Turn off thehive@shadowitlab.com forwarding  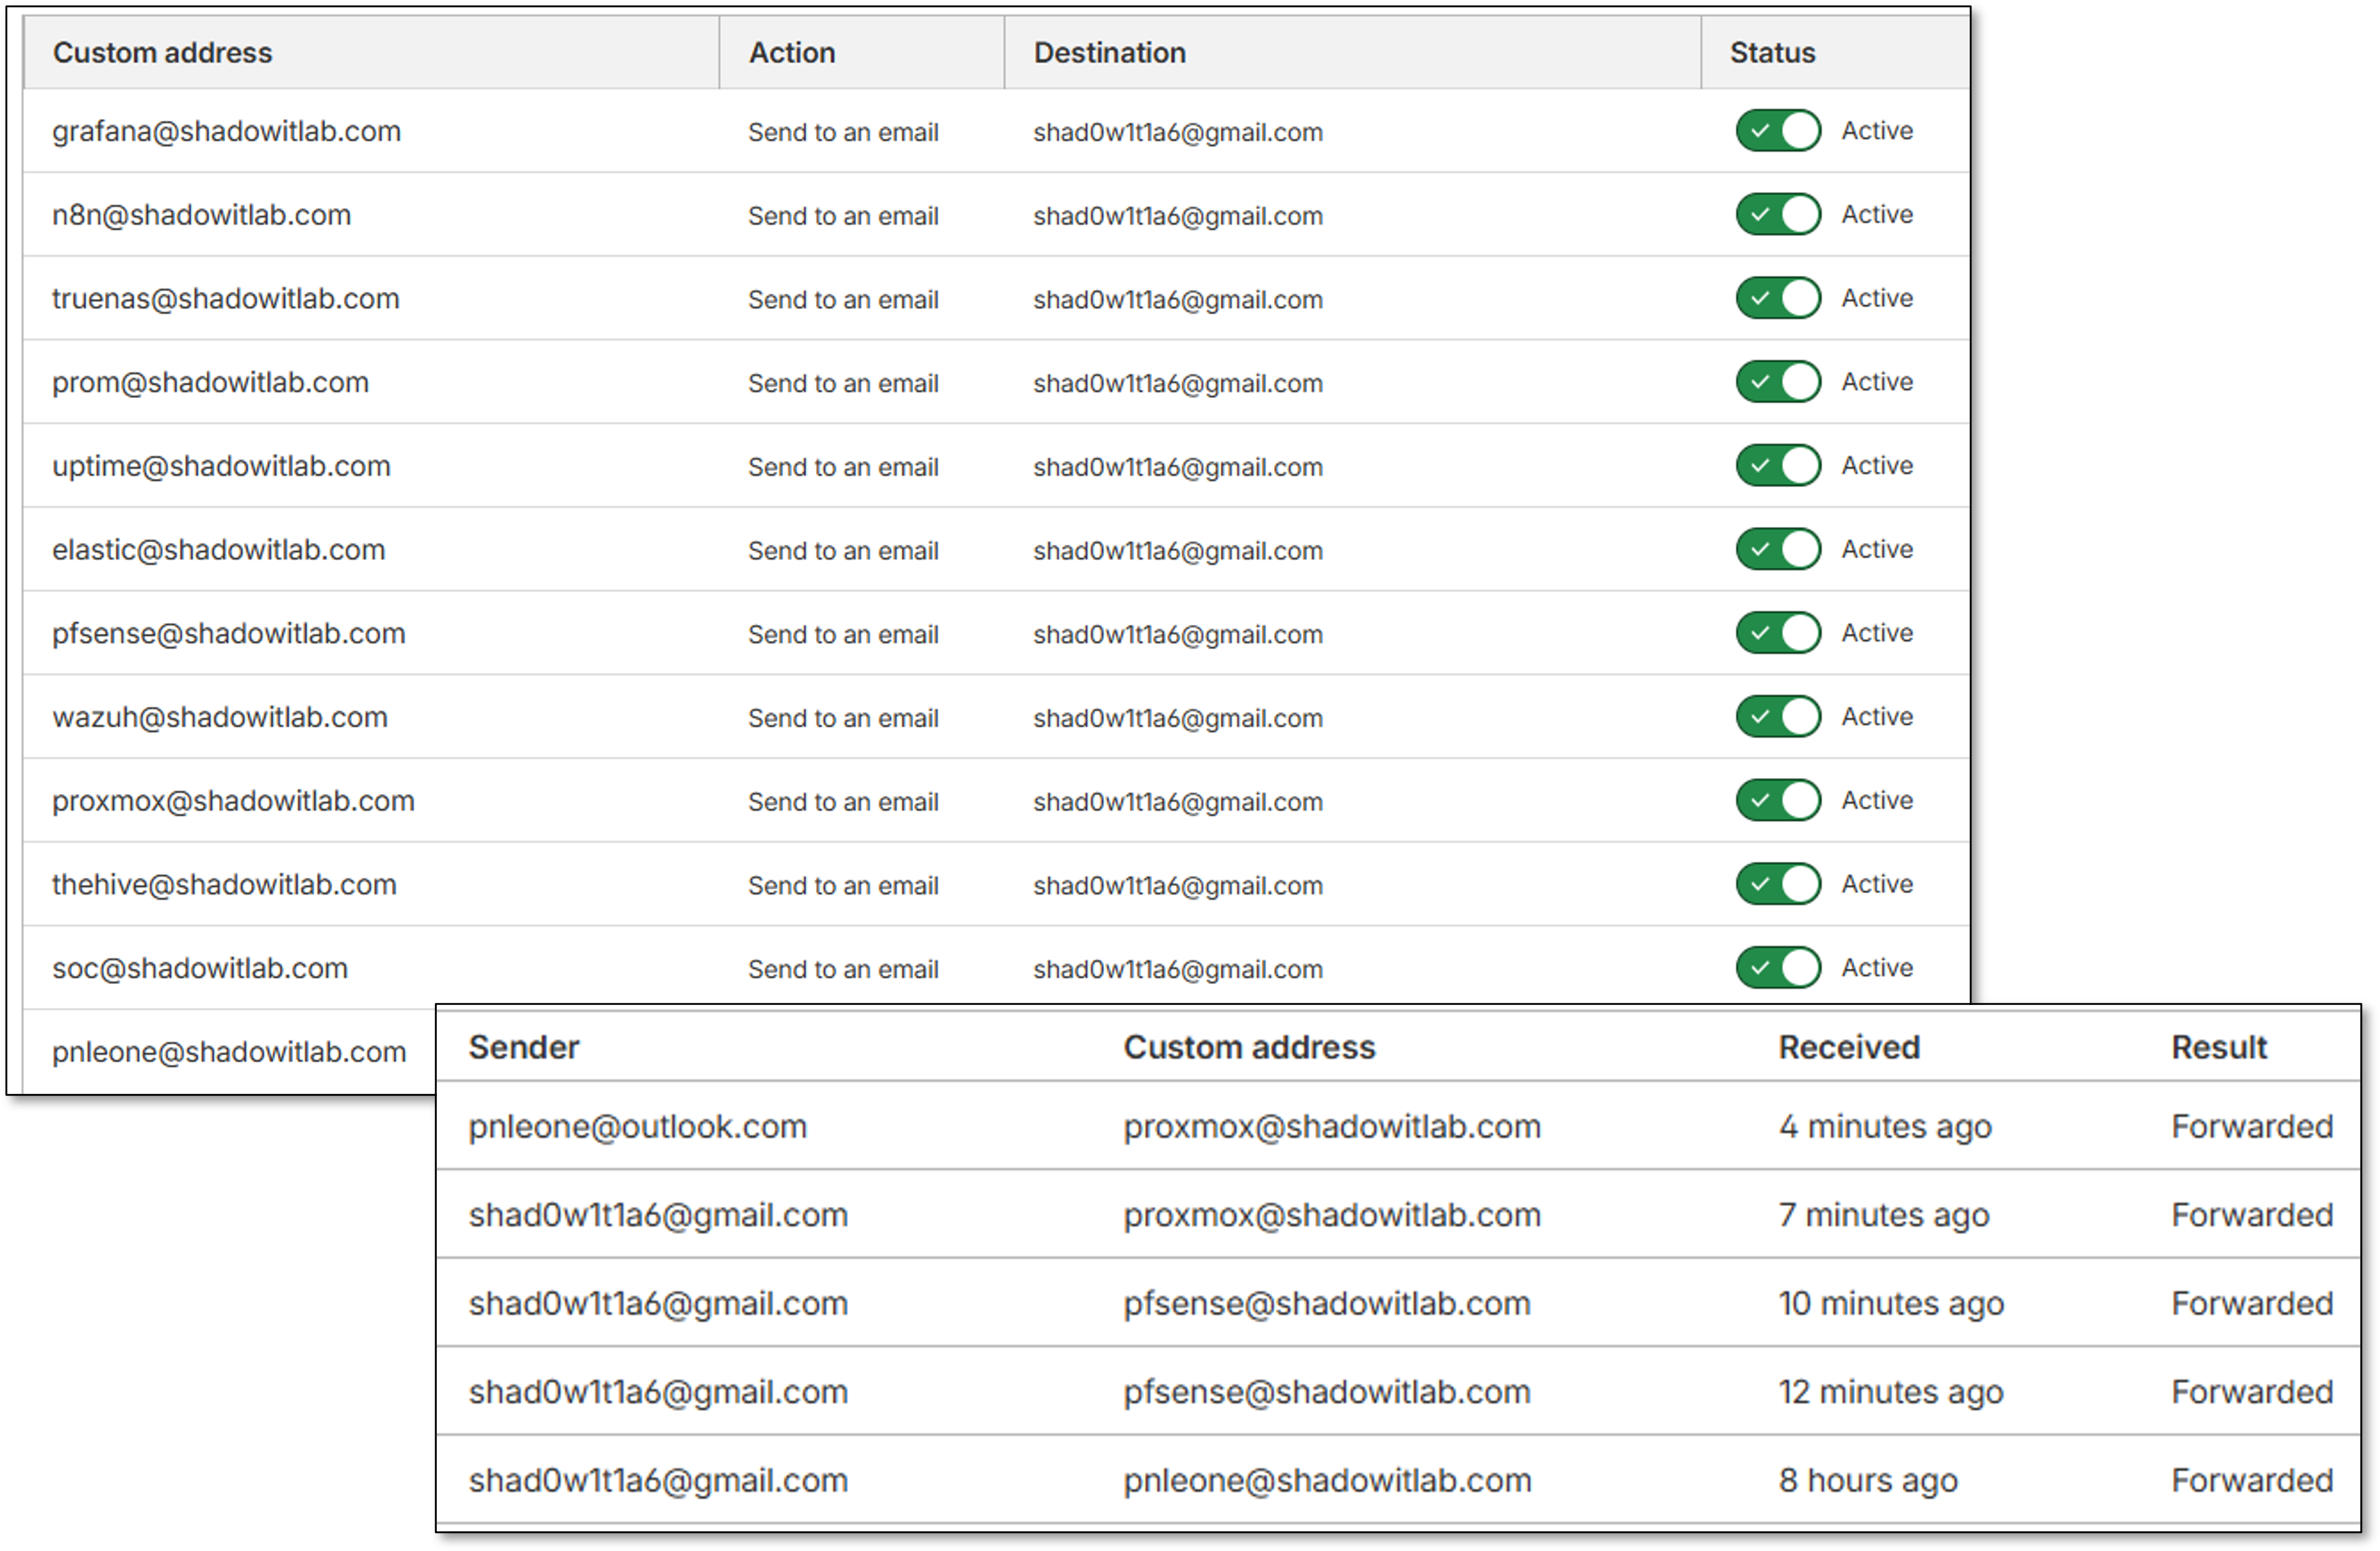[x=1777, y=884]
